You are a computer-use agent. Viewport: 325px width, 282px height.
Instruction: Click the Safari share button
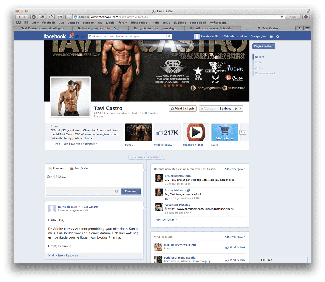[60, 17]
